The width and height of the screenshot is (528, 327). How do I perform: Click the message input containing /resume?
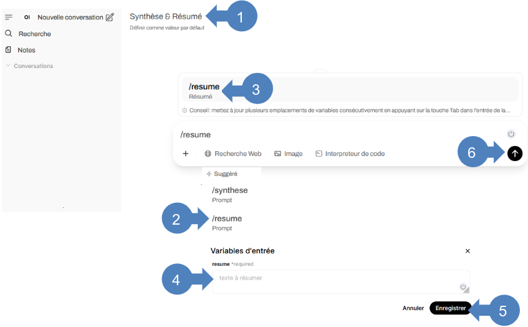(x=340, y=135)
